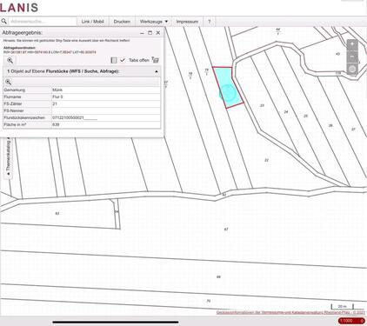Maximize the Abfrageergebnis panel

[x=150, y=33]
